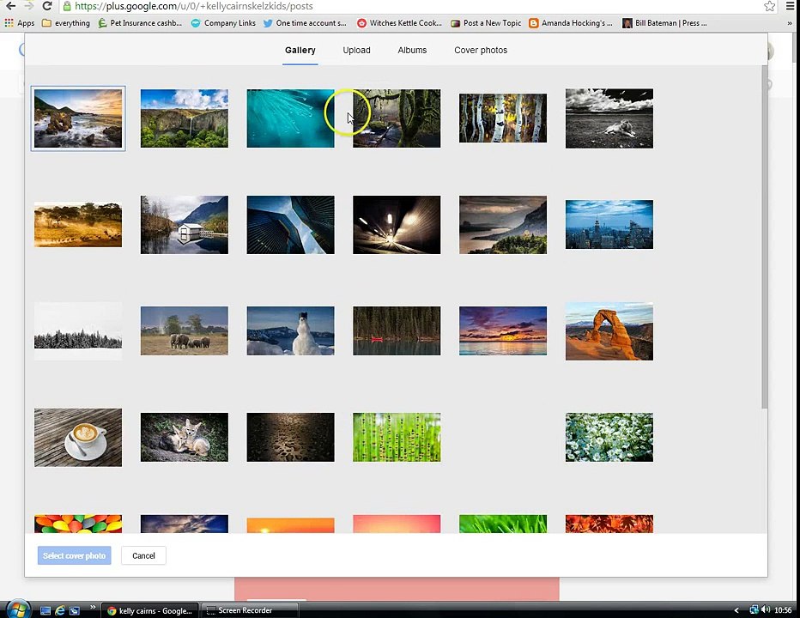Click Show Desktop quick launch icon
This screenshot has width=800, height=618.
[45, 610]
